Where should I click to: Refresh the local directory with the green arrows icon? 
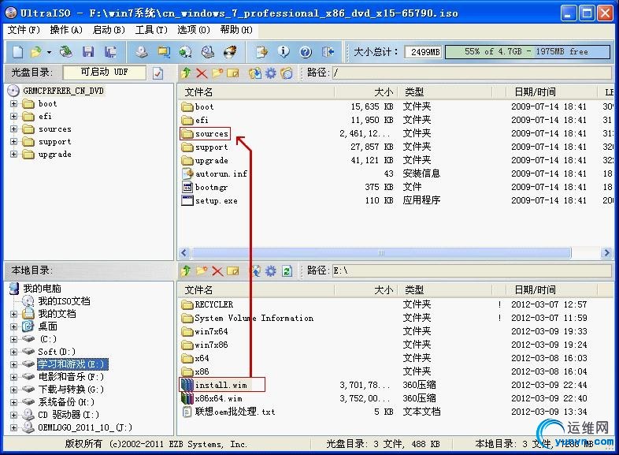tap(287, 270)
